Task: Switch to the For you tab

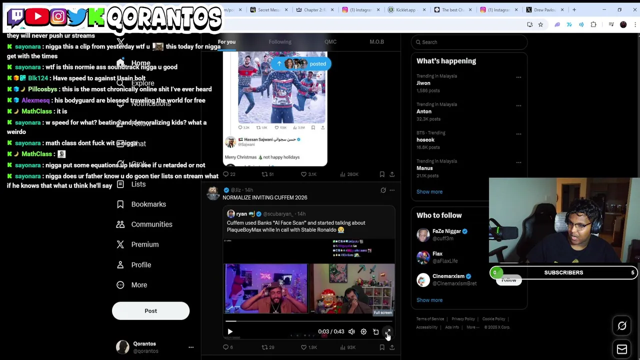Action: pyautogui.click(x=226, y=42)
